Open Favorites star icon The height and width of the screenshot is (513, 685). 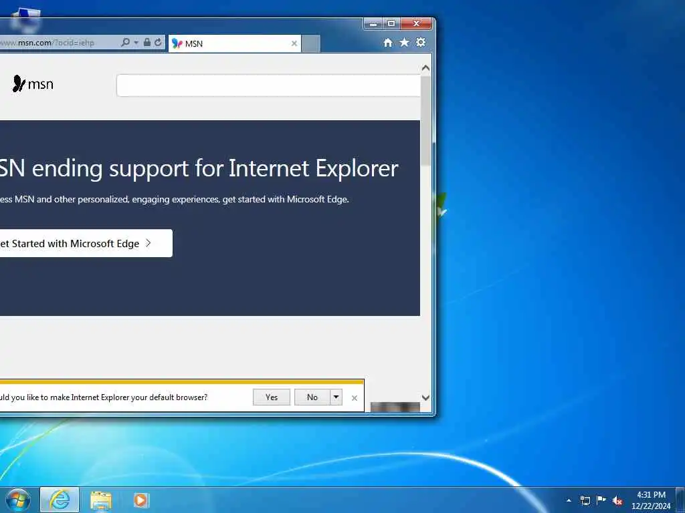404,42
